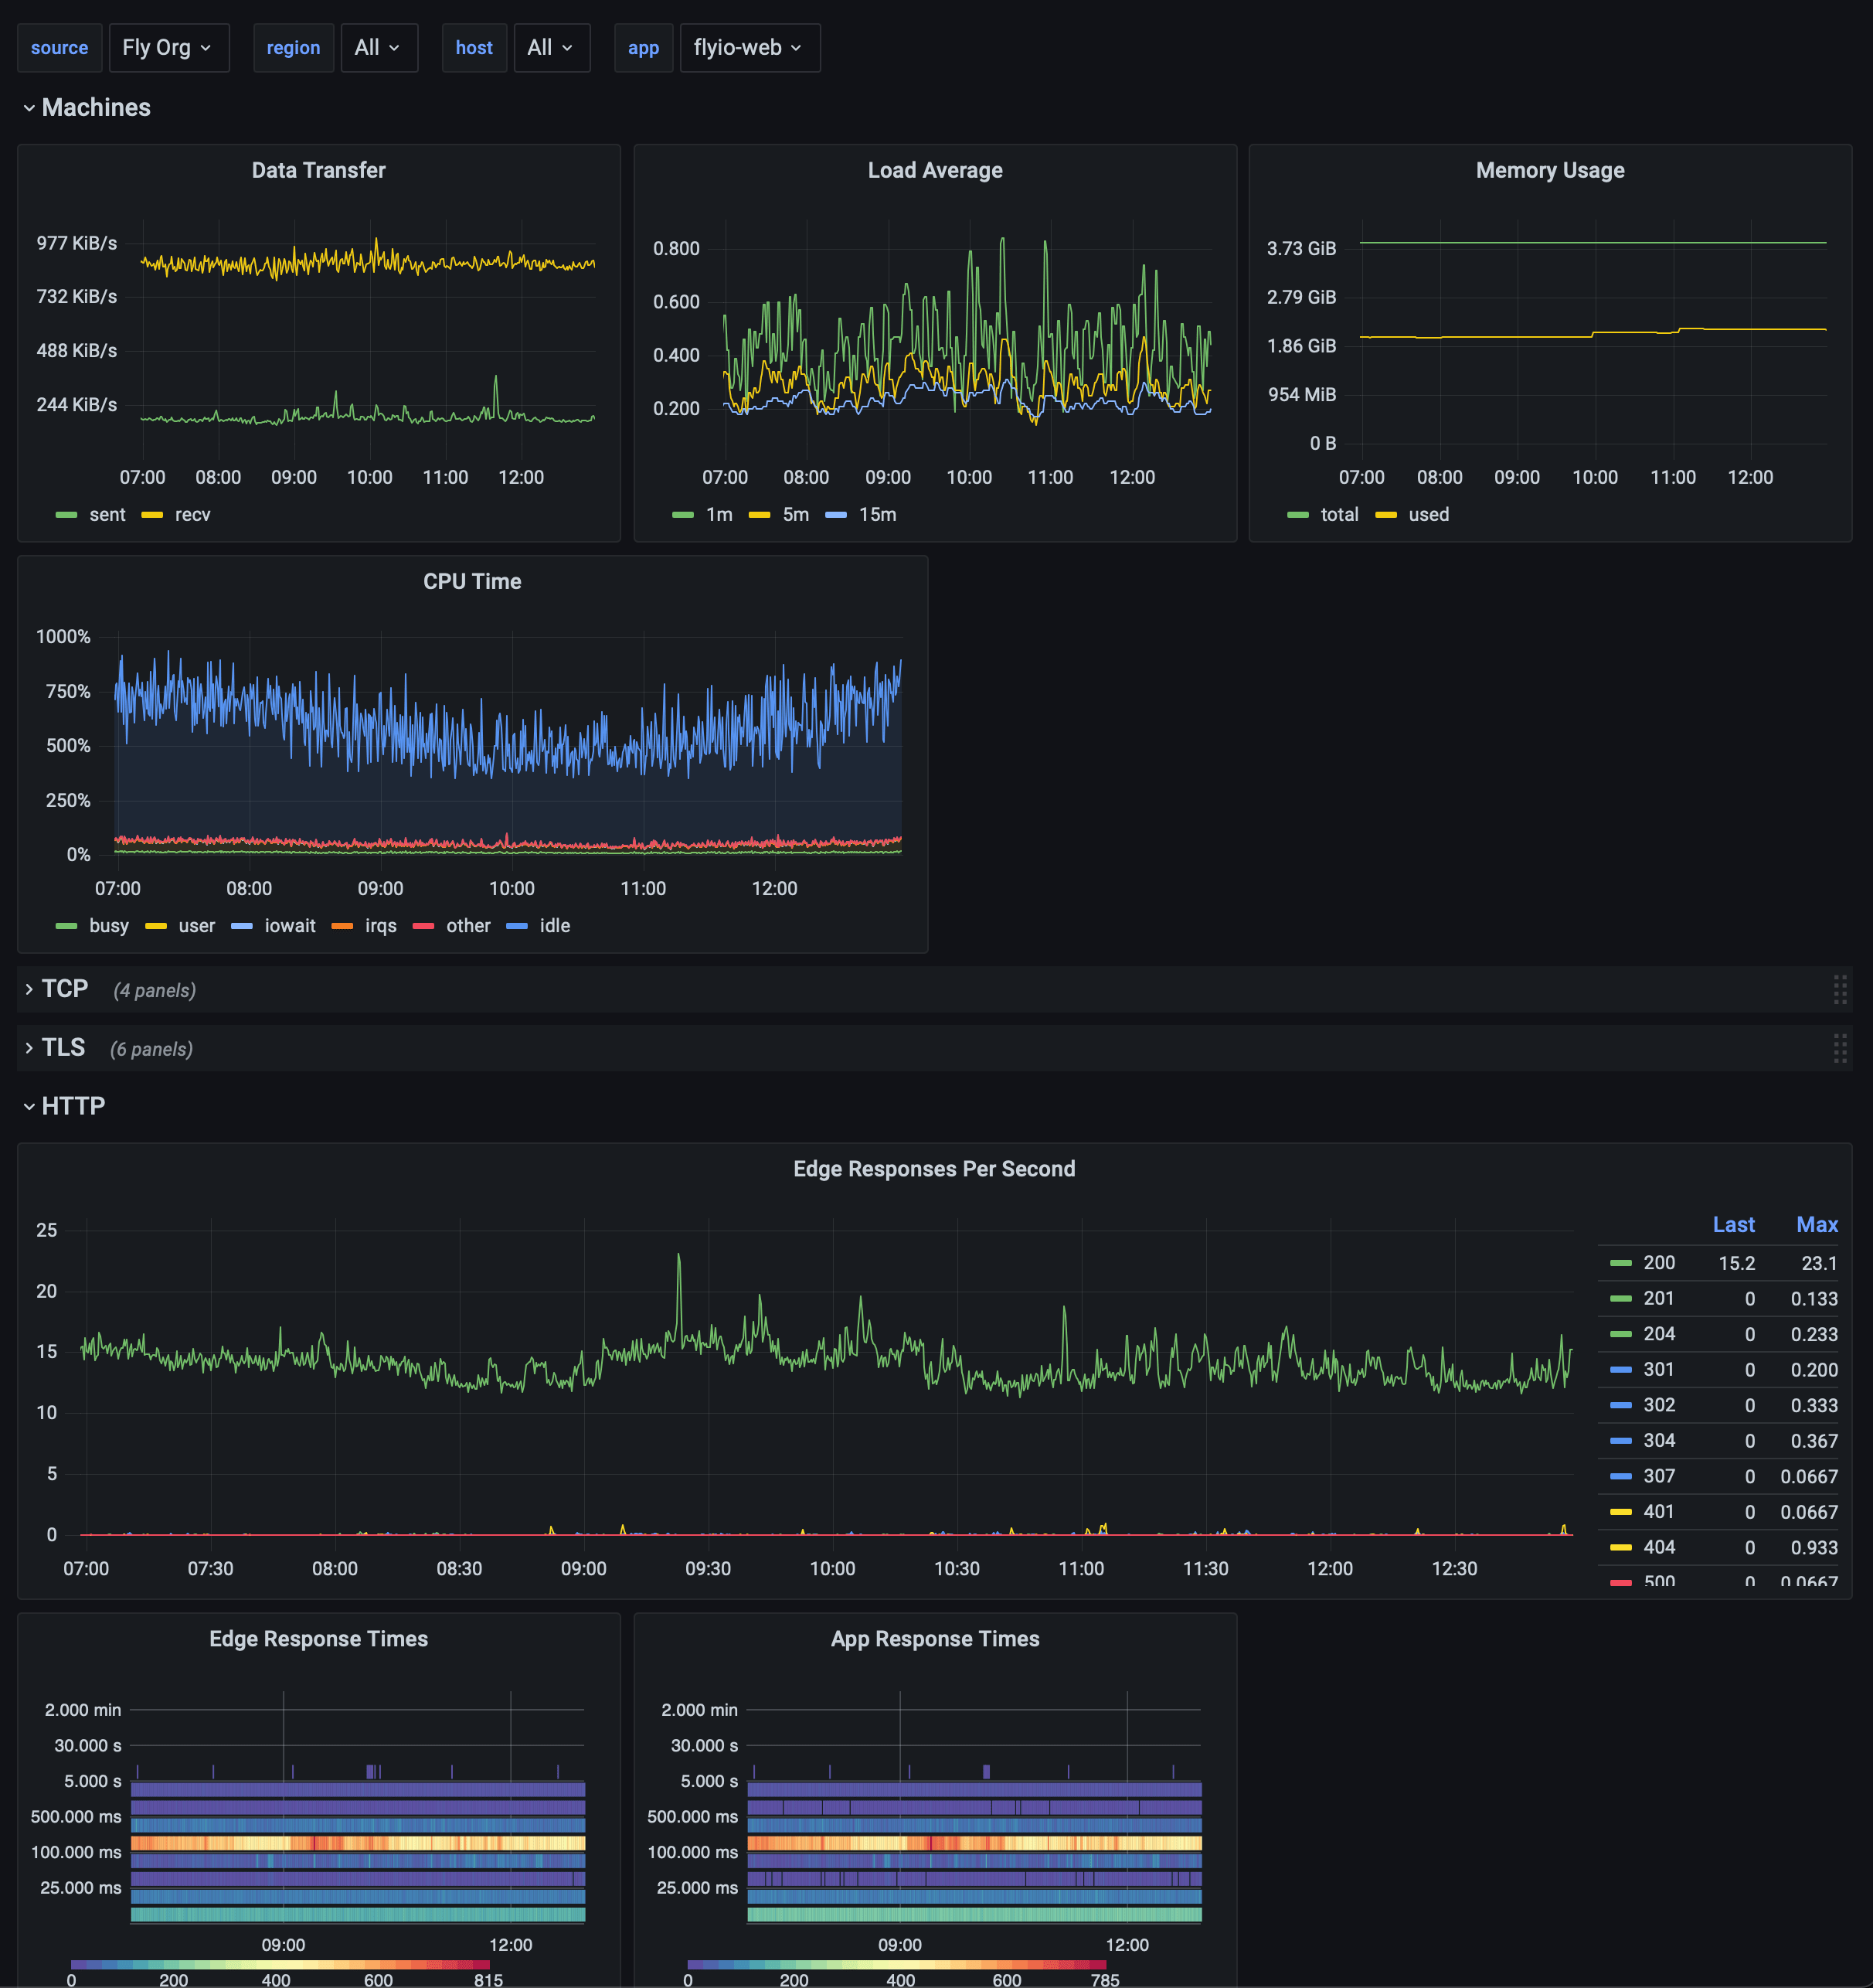This screenshot has width=1873, height=1988.
Task: Grab the TLS row drag handle icon
Action: [x=1839, y=1048]
